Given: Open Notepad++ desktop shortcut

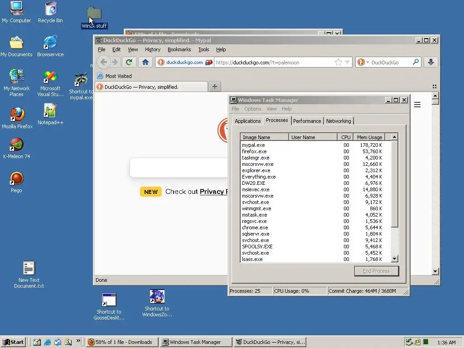Looking at the screenshot, I should click(x=50, y=114).
